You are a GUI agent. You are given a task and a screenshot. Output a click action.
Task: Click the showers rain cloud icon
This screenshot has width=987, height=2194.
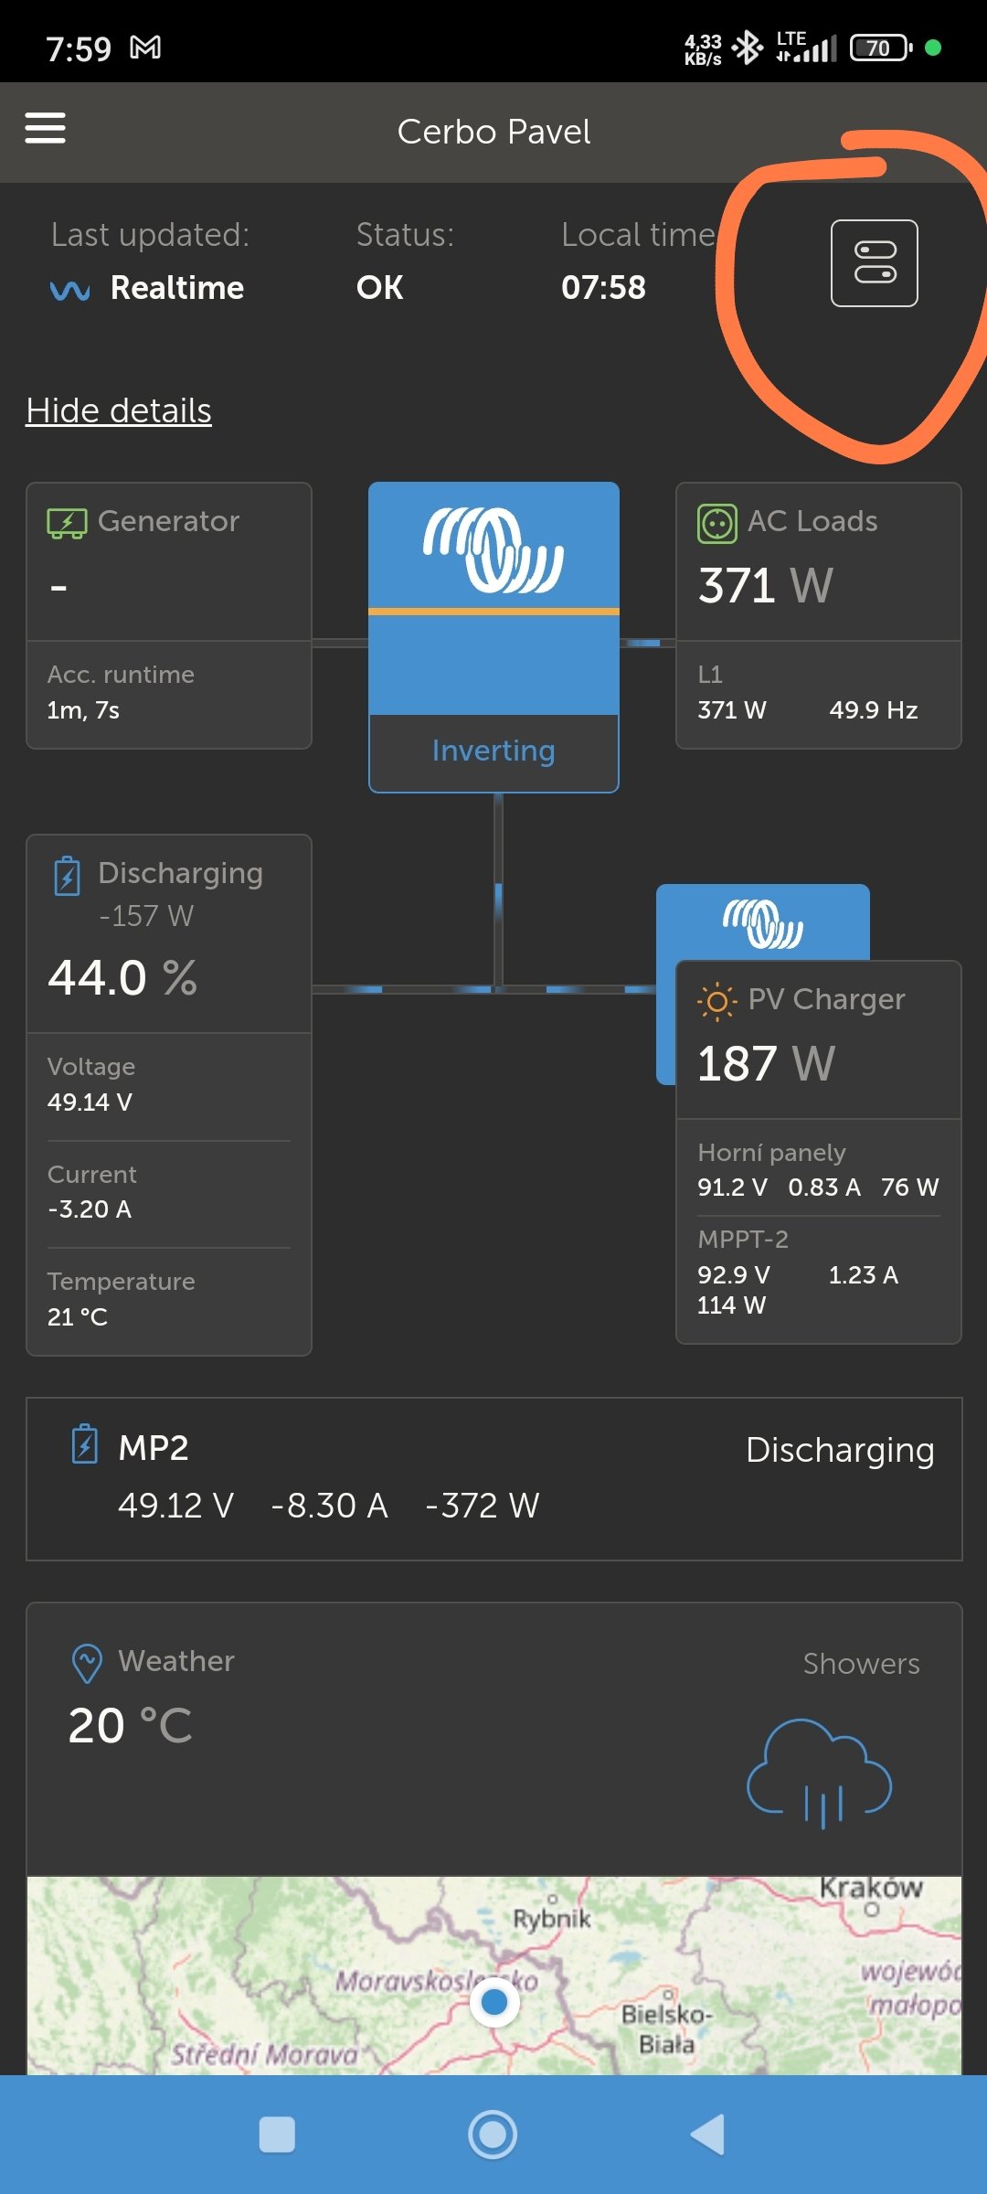pyautogui.click(x=819, y=1773)
